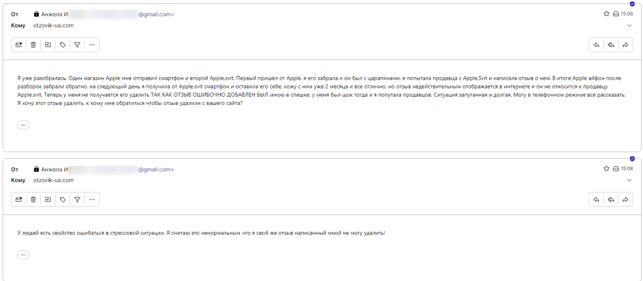643x281 pixels.
Task: Reply to the 15:06 email
Action: 596,45
